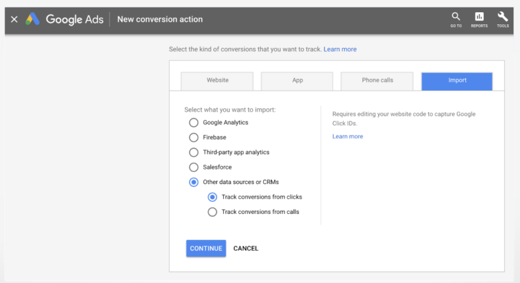Choose Track conversions from clicks

click(212, 197)
